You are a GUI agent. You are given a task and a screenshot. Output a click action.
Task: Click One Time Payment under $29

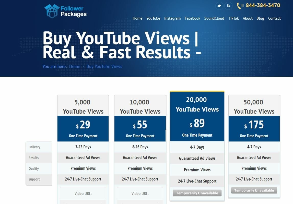pos(83,136)
